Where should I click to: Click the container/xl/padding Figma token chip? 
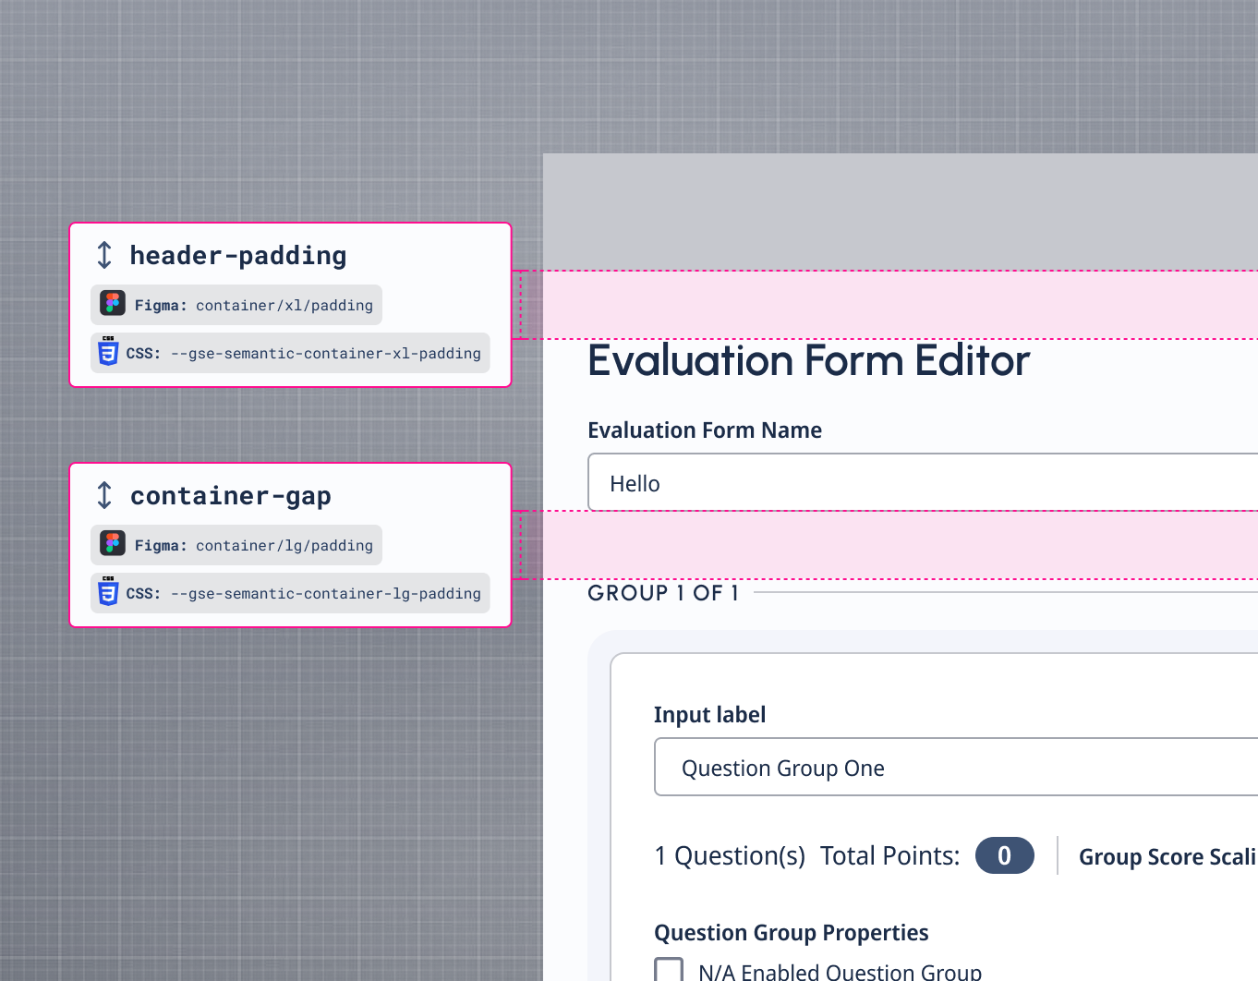[236, 305]
